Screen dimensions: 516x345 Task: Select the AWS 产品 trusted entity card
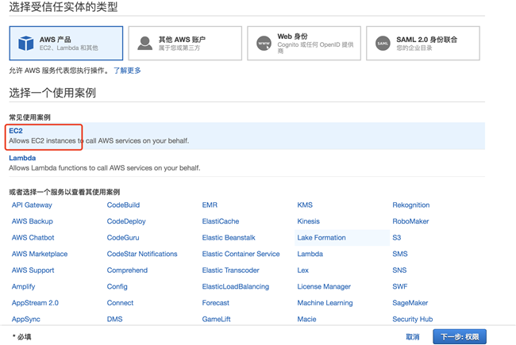tap(66, 44)
